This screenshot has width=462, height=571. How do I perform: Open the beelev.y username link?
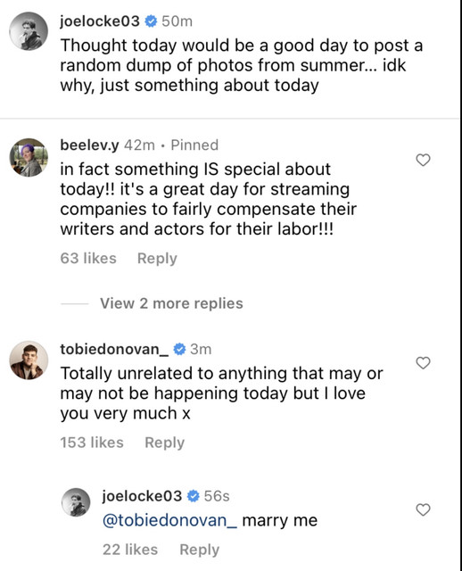pyautogui.click(x=89, y=145)
